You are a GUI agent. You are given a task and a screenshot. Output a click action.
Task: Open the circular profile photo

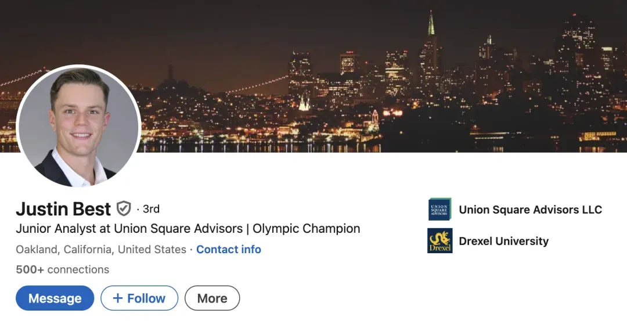[79, 126]
